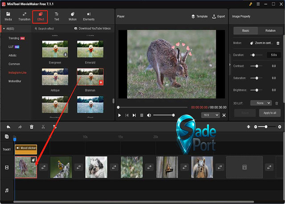Screen dimensions: 285x204
Task: Add transition between hare and bird clips
Action: tap(44, 167)
